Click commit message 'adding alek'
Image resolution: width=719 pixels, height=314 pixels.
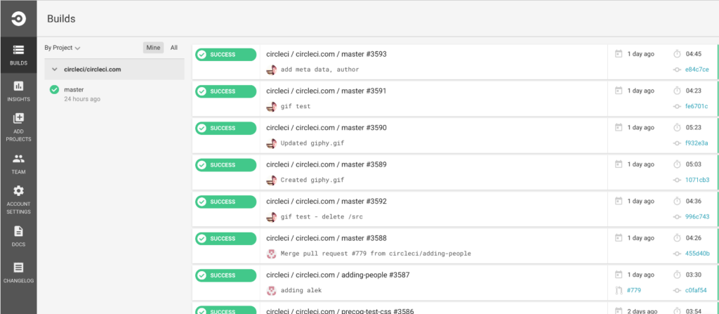pos(301,290)
